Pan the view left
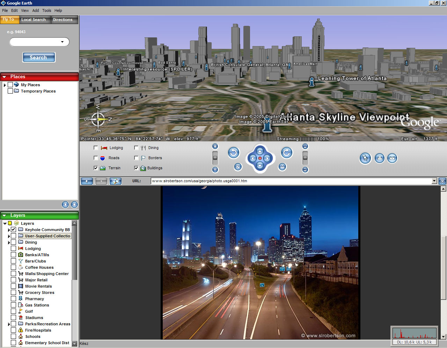447x348 pixels. (252, 158)
